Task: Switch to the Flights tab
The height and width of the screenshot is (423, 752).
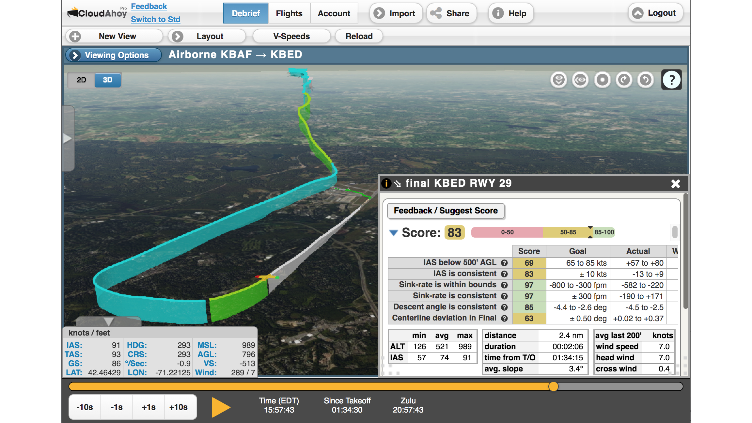Action: 289,13
